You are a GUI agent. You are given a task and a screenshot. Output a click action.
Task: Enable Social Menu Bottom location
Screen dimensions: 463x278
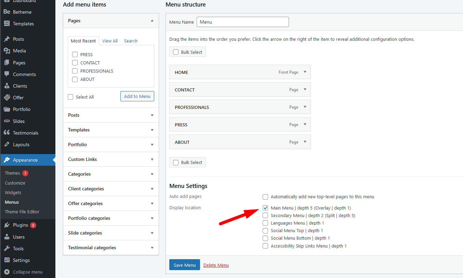click(265, 238)
